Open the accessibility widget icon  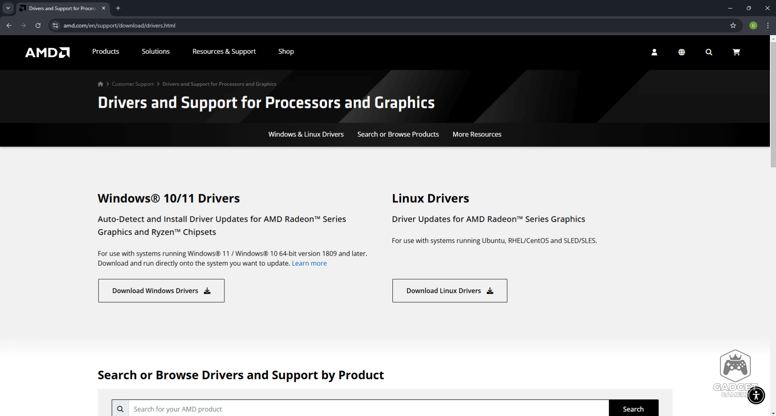point(756,395)
